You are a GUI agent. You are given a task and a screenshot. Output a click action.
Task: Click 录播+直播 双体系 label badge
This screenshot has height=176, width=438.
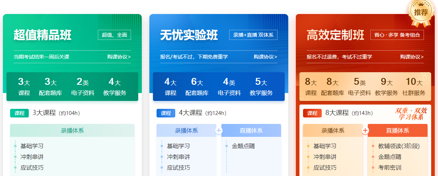pyautogui.click(x=253, y=35)
